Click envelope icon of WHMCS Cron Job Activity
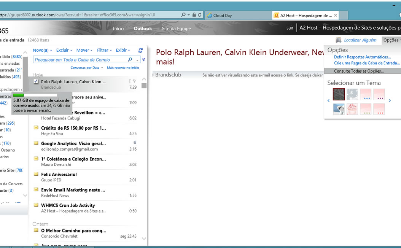 pos(36,205)
